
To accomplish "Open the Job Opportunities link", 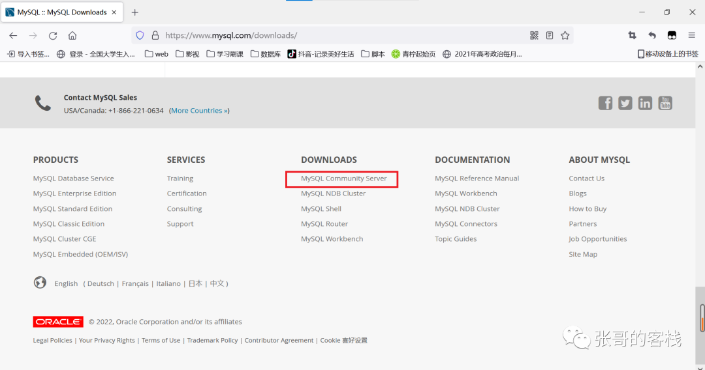I will pos(597,239).
